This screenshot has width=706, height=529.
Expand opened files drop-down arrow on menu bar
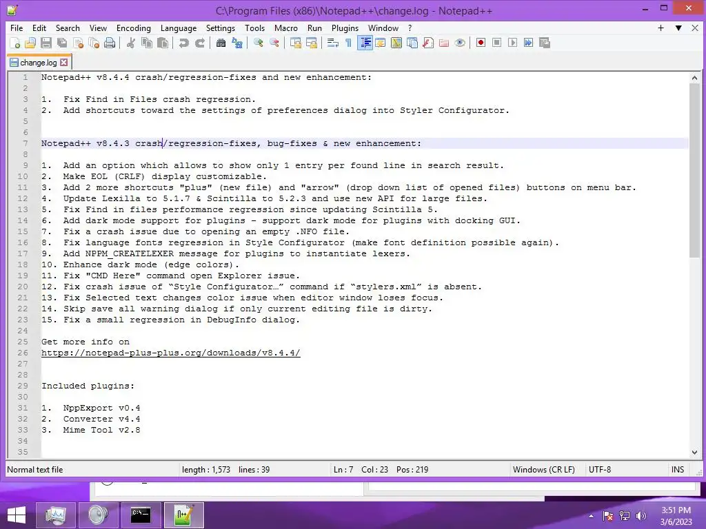click(x=678, y=28)
